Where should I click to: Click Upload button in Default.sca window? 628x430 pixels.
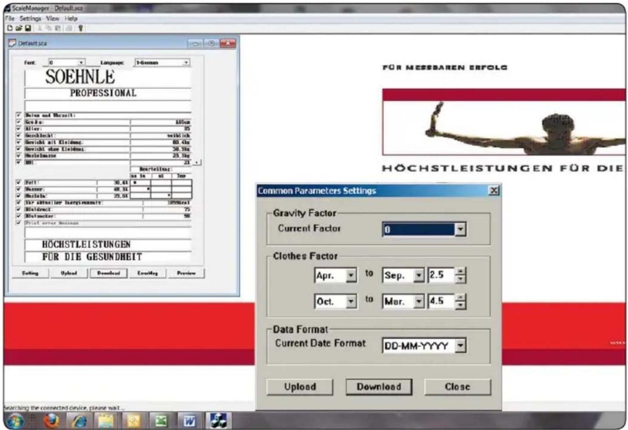point(69,273)
